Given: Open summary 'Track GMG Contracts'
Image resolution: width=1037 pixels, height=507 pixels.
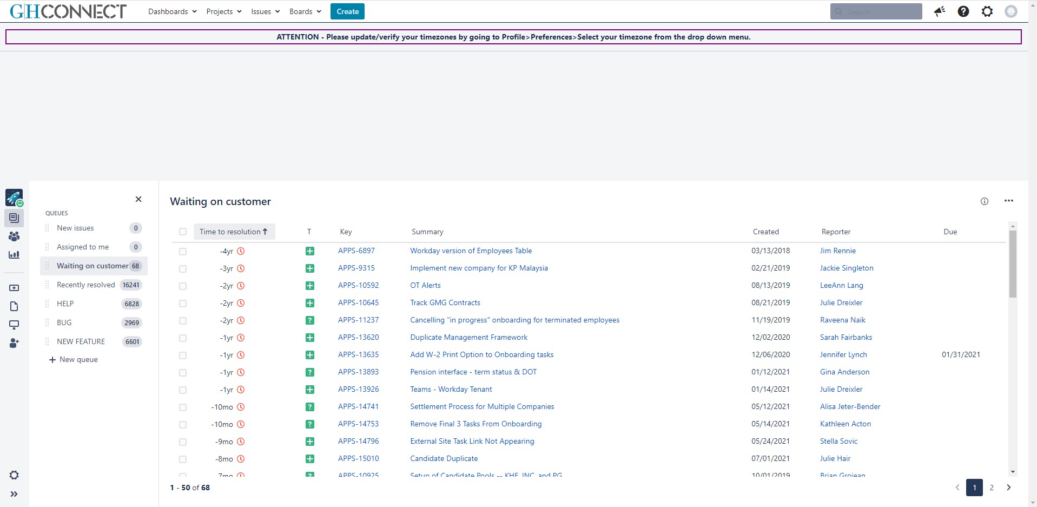Looking at the screenshot, I should 445,302.
